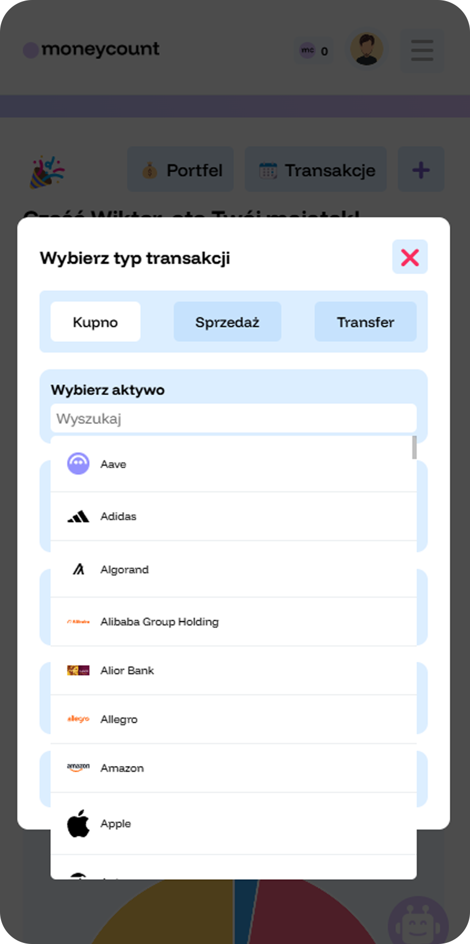Open the Transakcje tab
470x944 pixels.
coord(315,170)
